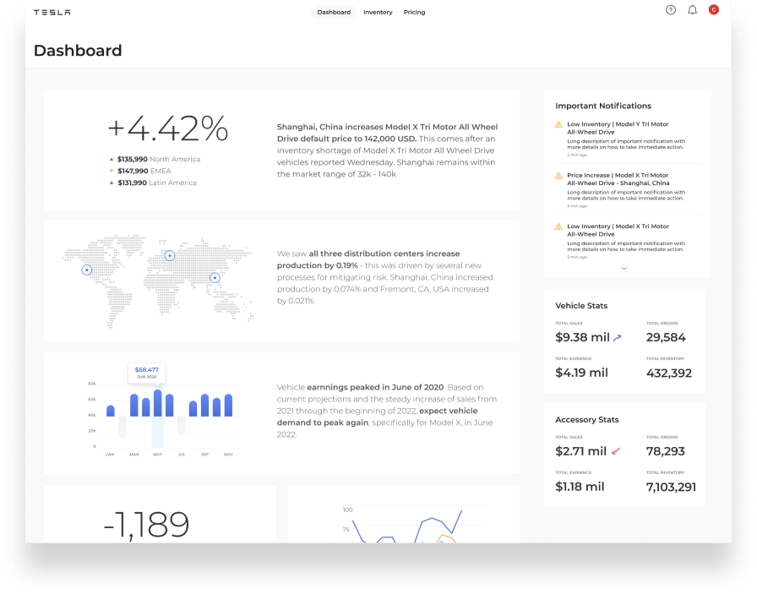
Task: Expand more notifications with the chevron
Action: tap(624, 268)
